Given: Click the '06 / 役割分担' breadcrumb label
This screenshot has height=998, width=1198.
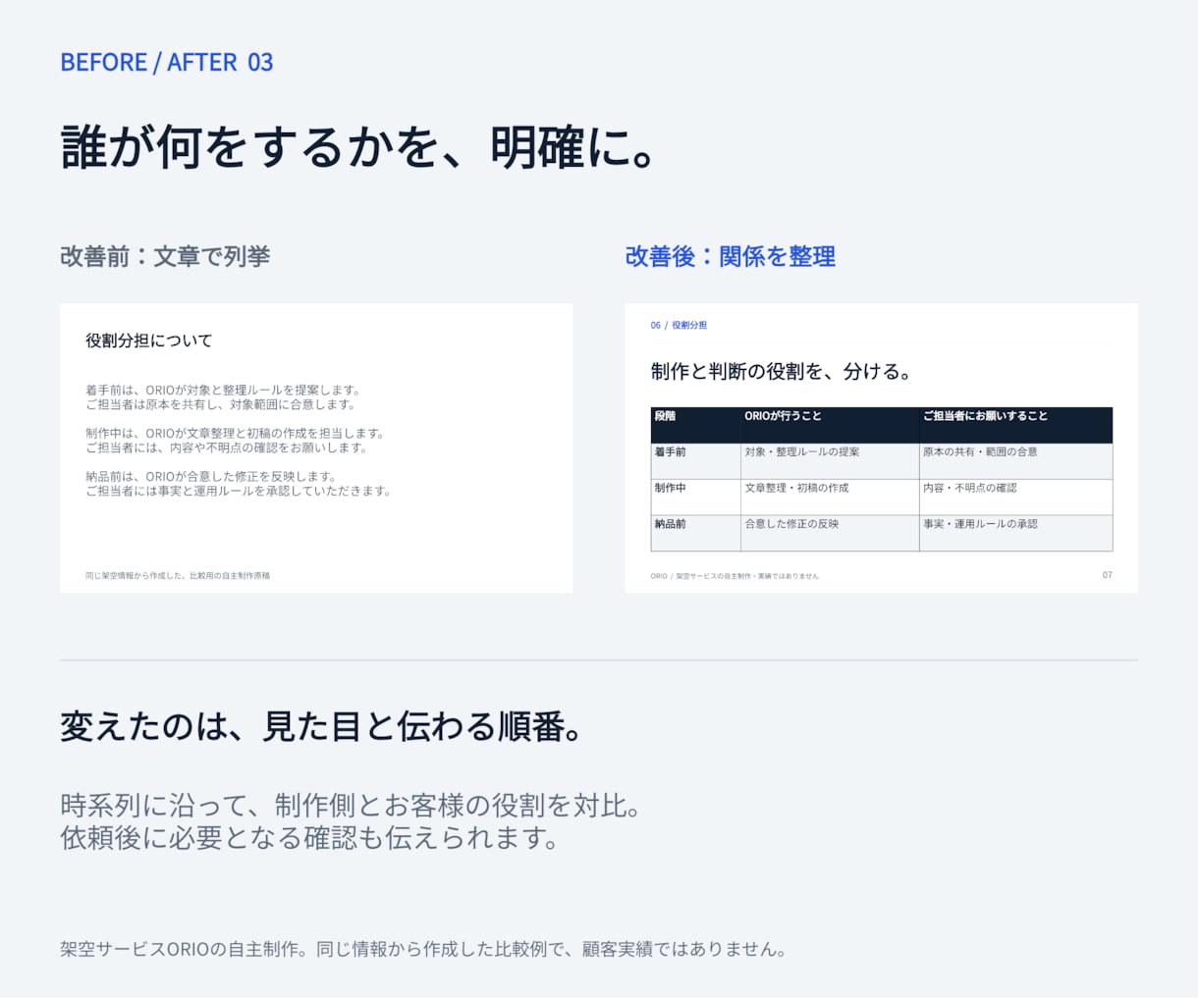Looking at the screenshot, I should coord(679,325).
